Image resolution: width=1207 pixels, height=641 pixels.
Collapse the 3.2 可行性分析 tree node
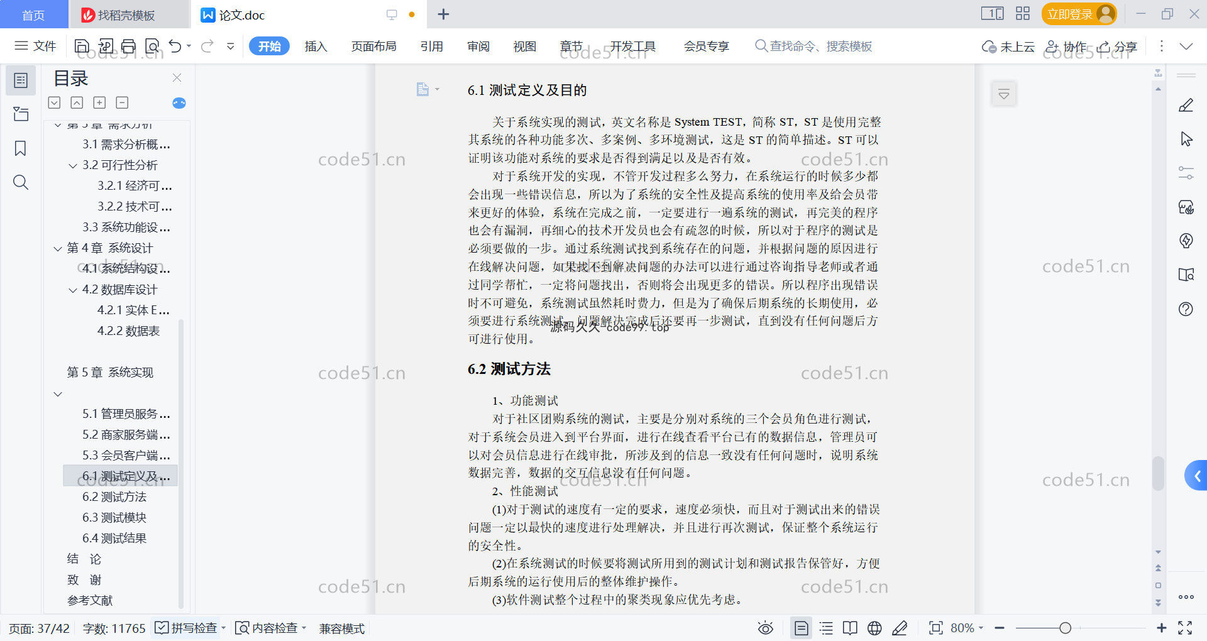pos(73,166)
